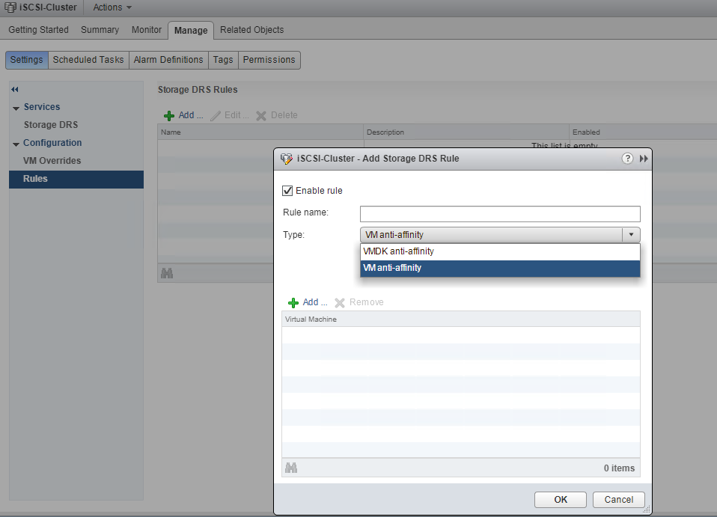The image size is (717, 517).
Task: Click the green plus Add icon above rules list
Action: (169, 116)
